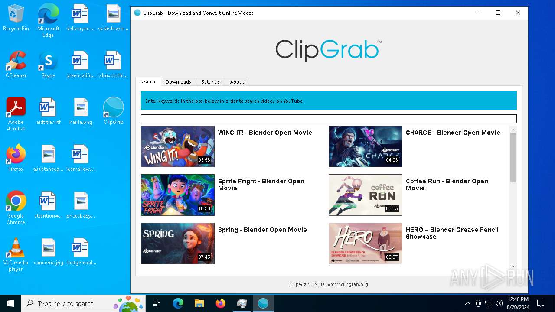Launch VLC media player shortcut
555x312 pixels.
coord(16,255)
